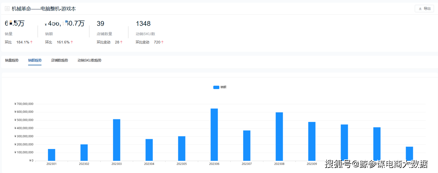Click the 店铺数量 label

(104, 34)
